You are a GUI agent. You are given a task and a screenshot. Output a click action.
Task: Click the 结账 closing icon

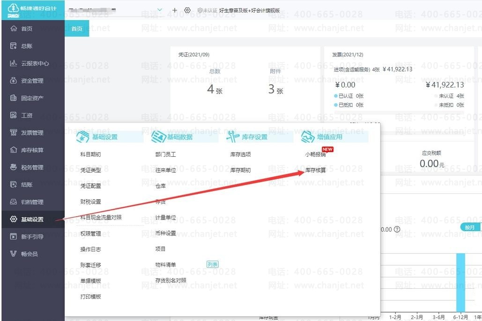[x=14, y=184]
